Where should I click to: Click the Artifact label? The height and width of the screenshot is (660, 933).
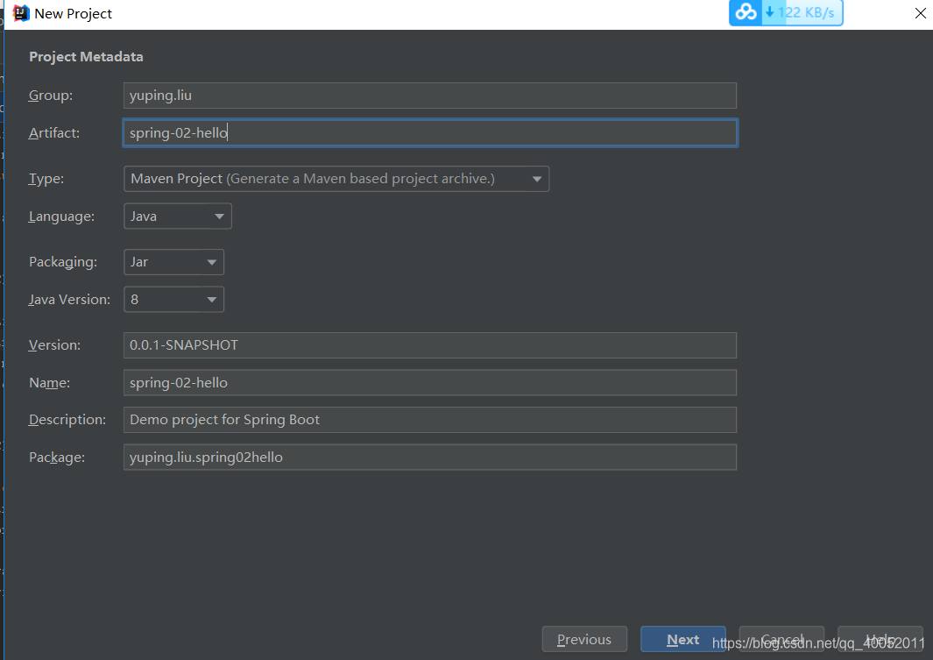tap(54, 132)
